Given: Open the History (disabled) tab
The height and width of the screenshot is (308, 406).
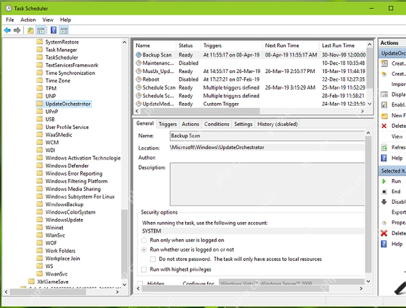Looking at the screenshot, I should point(277,124).
